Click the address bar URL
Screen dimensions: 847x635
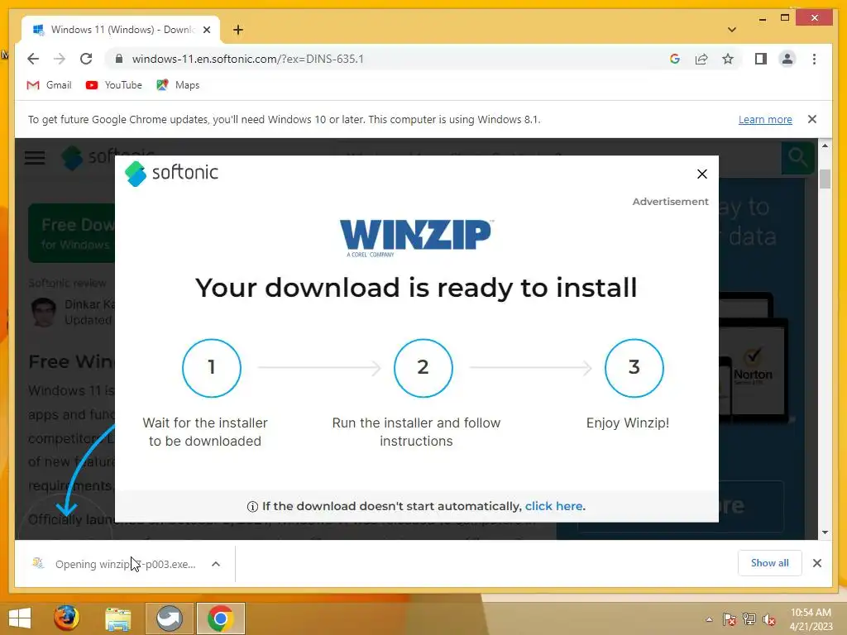point(248,59)
